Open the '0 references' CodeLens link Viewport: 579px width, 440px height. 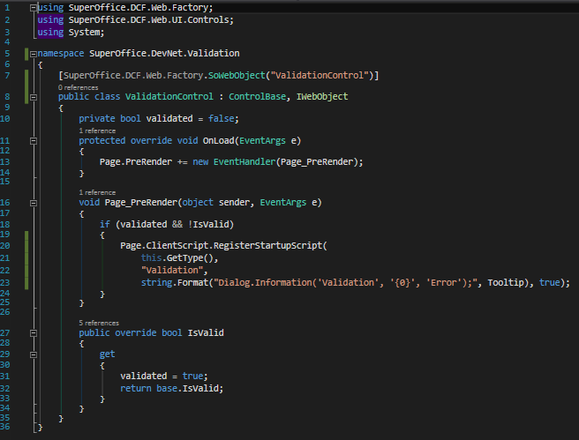(x=78, y=87)
